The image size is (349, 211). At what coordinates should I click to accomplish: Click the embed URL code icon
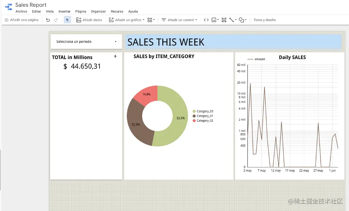pos(206,20)
